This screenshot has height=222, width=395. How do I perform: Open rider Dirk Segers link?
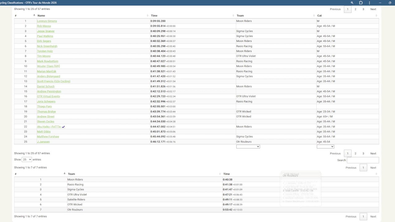[x=44, y=41]
